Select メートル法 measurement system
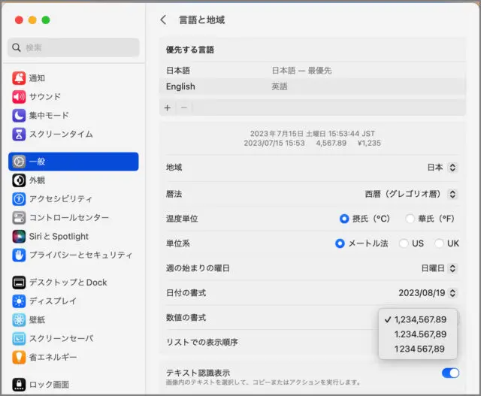This screenshot has height=396, width=481. point(340,243)
